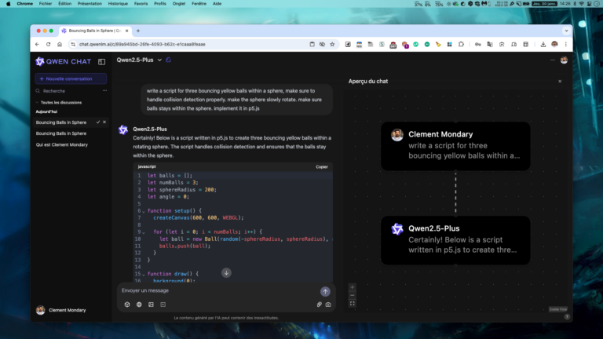Toggle the Qwen Chat sidebar panel icon
Viewport: 603px width, 339px height.
[x=101, y=61]
